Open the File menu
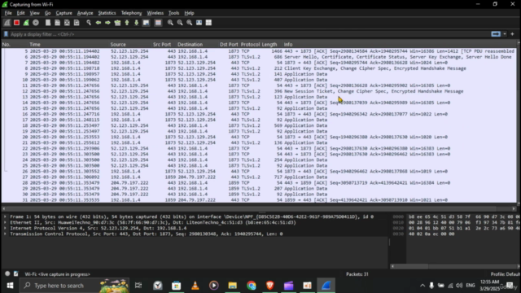This screenshot has height=293, width=521. (x=8, y=13)
